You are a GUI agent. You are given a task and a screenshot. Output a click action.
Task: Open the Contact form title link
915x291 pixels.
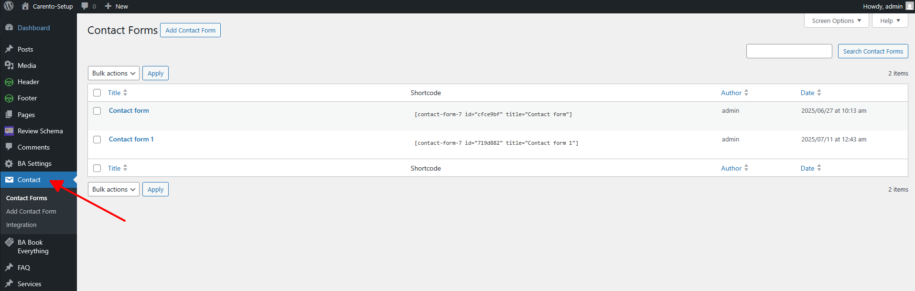coord(129,110)
